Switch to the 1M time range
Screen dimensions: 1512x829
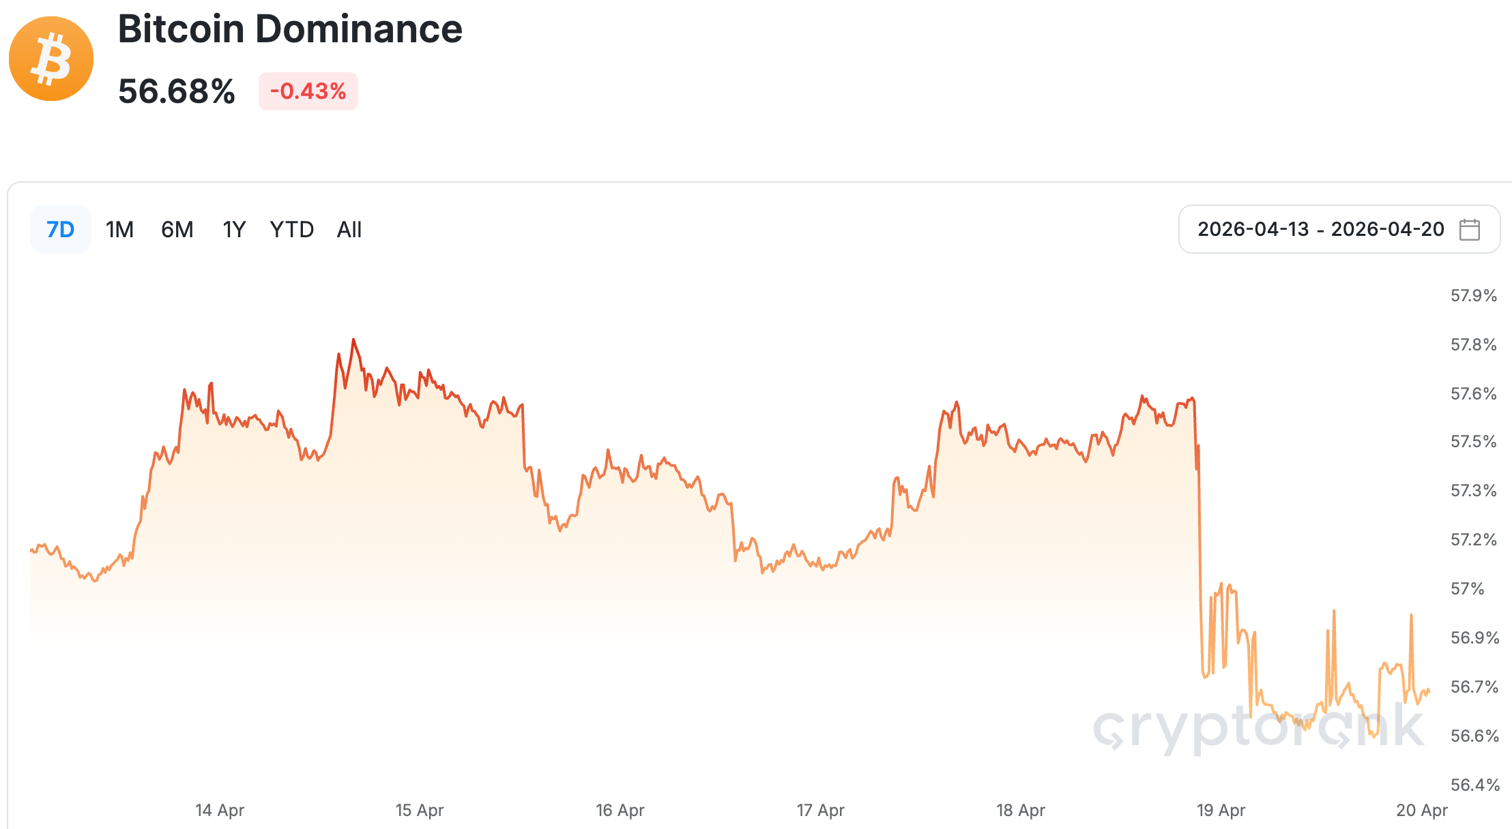click(x=119, y=230)
